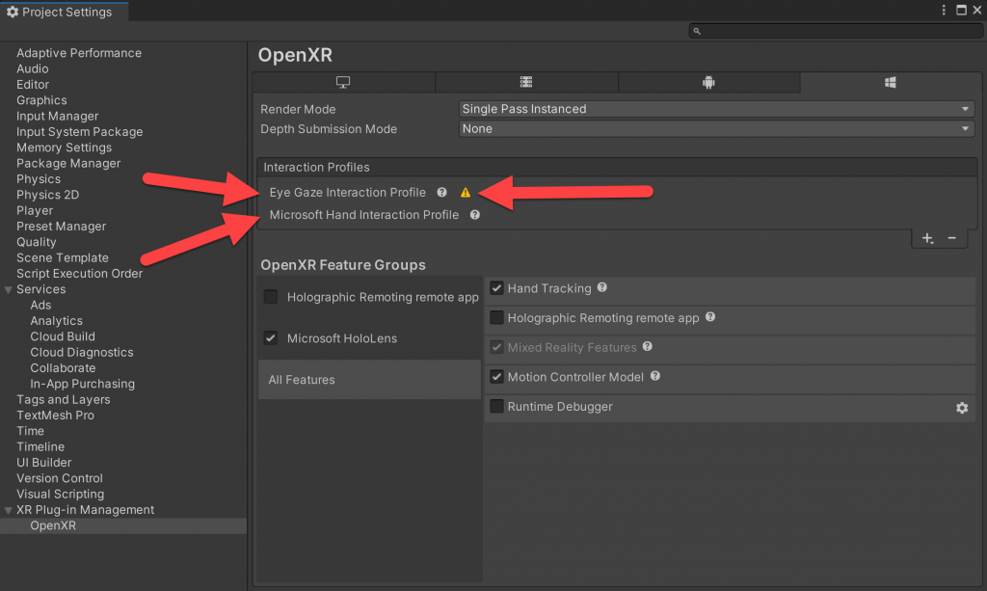Open the Depth Submission Mode dropdown
This screenshot has height=591, width=987.
(716, 128)
